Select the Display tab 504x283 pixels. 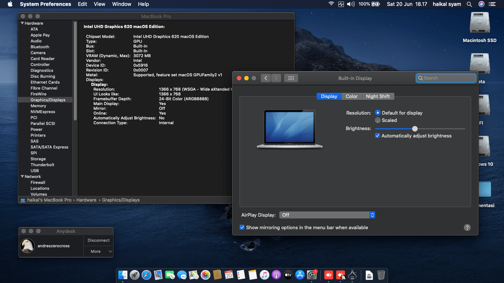point(329,96)
